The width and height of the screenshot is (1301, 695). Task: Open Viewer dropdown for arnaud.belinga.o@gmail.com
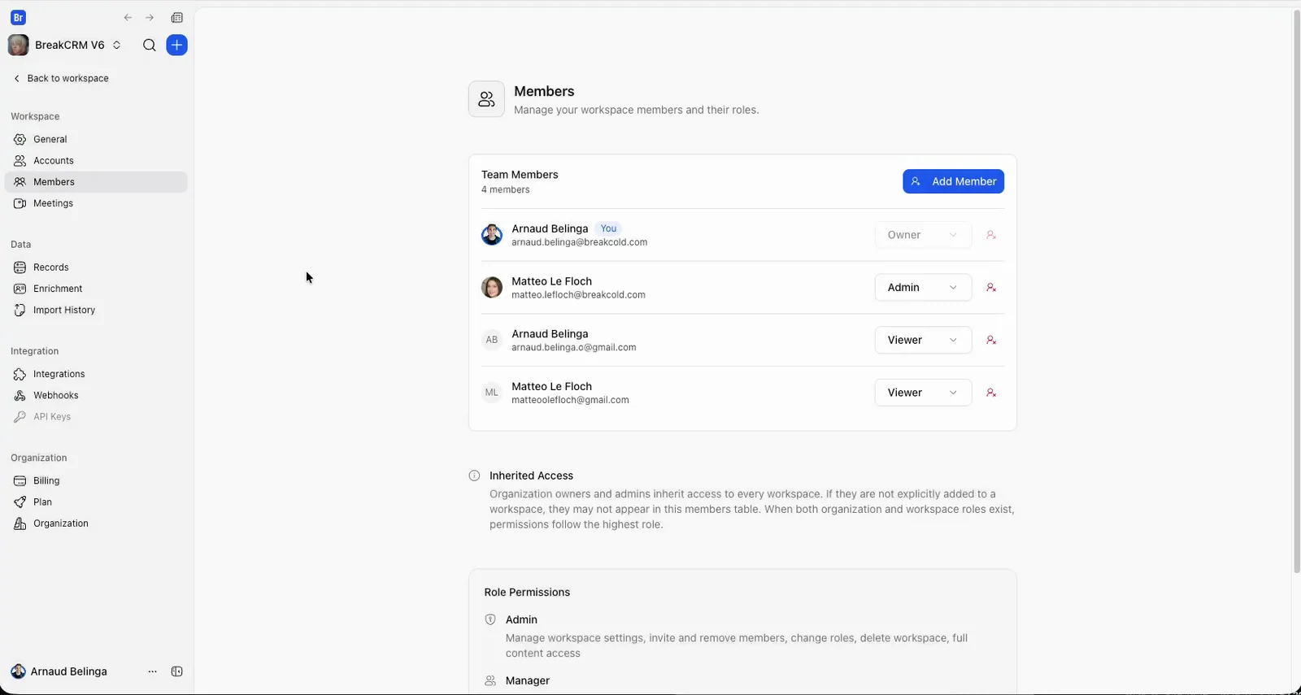[x=923, y=341]
